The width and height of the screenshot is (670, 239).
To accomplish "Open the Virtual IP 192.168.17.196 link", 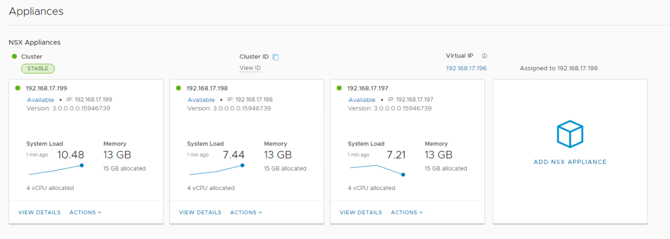I will tap(466, 68).
